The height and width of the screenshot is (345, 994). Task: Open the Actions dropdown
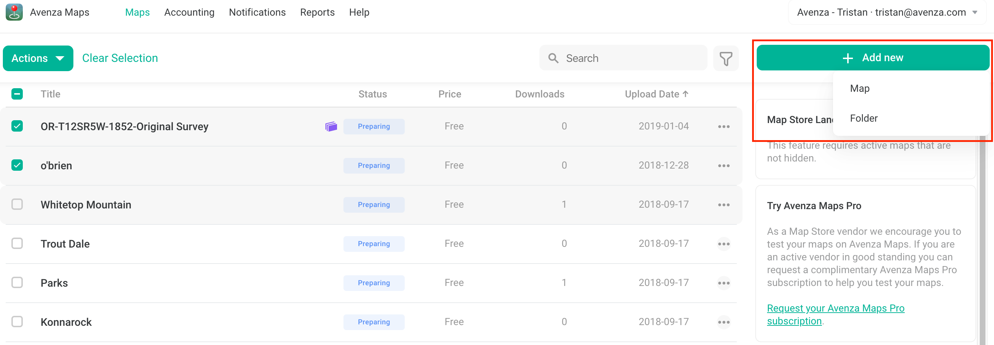click(38, 58)
